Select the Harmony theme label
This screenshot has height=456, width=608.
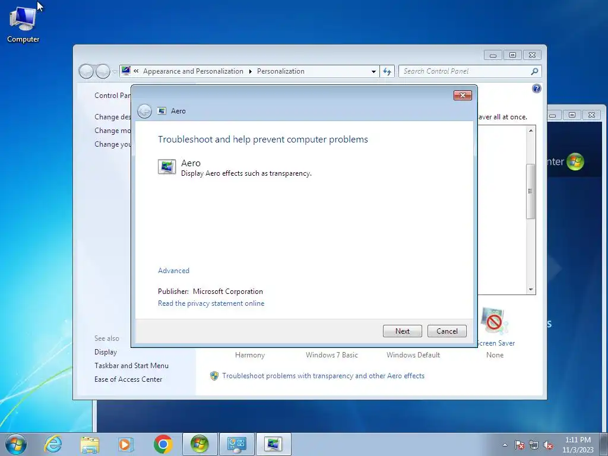250,355
